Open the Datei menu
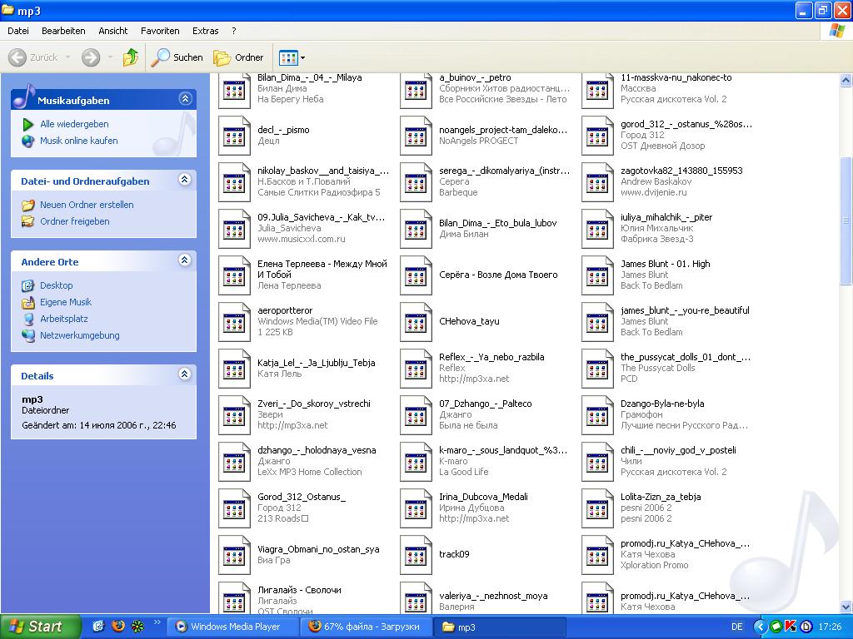This screenshot has height=639, width=853. 18,31
